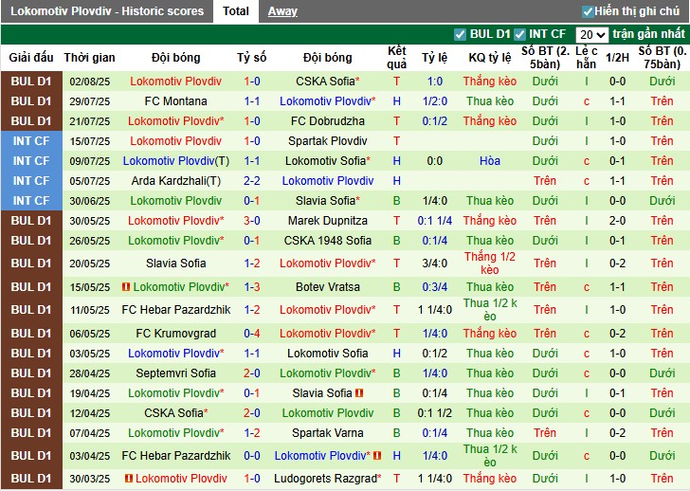Toggle the INT CF league filter checkbox
The image size is (690, 491).
[x=519, y=34]
